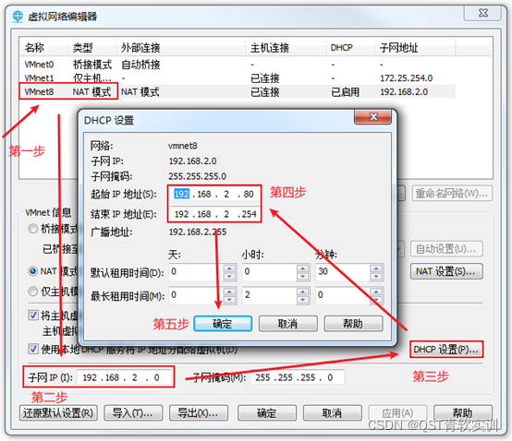Click 还原默认设置(R) button
This screenshot has height=441, width=512.
(58, 413)
